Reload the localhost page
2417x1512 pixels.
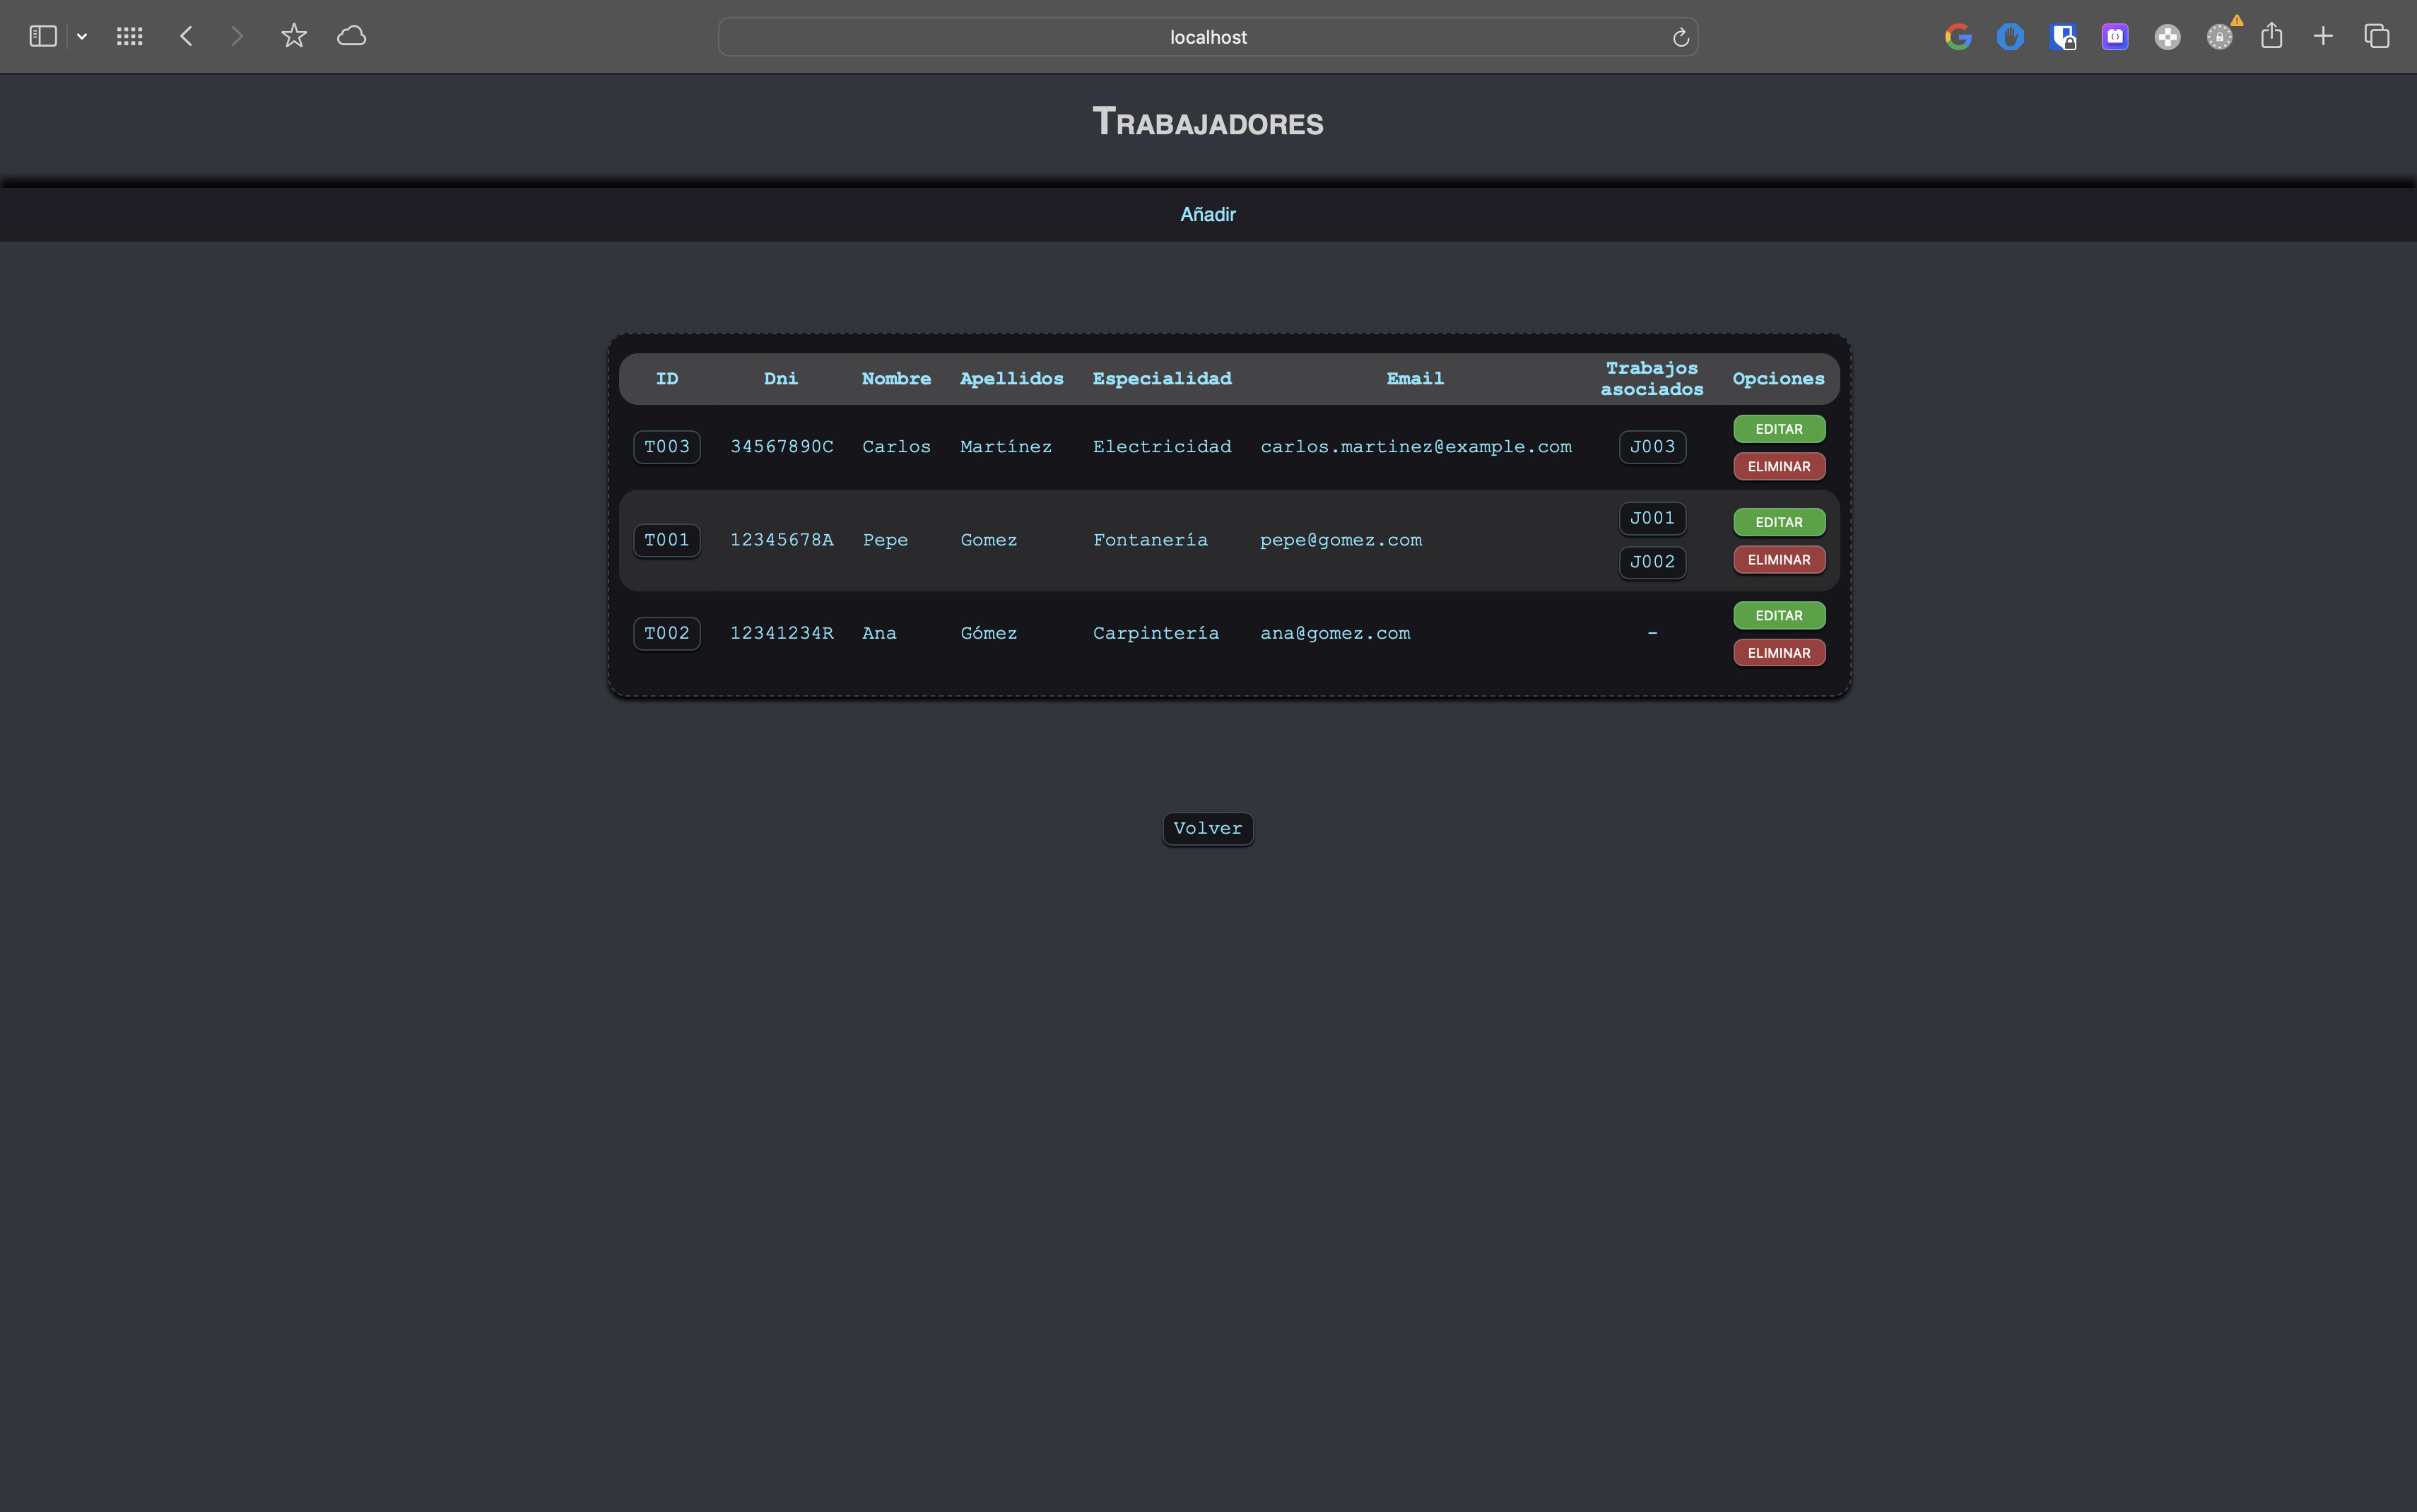pos(1680,36)
